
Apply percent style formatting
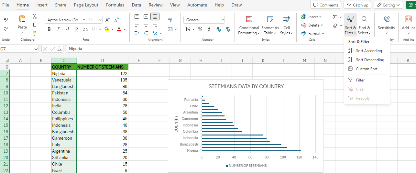click(x=200, y=29)
